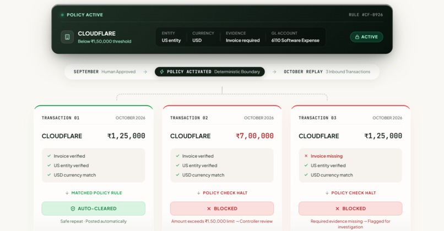Click the ₹1,25,000 amount in Transaction 01
Screen dimensions: 444x231
click(126, 136)
